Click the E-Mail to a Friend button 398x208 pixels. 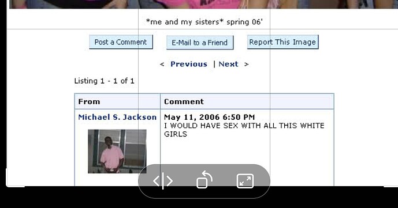click(200, 43)
